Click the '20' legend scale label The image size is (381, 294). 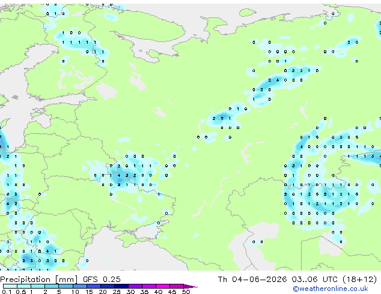point(103,292)
